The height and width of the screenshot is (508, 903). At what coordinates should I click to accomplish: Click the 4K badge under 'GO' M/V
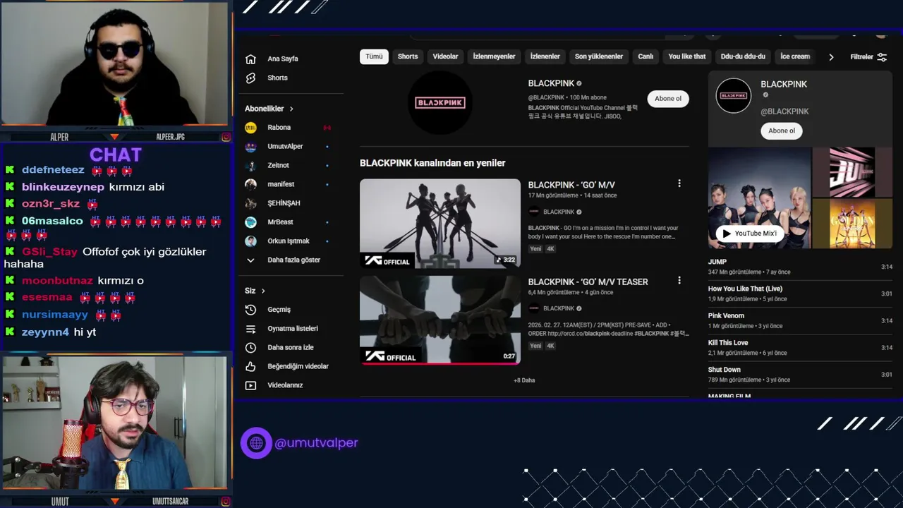pyautogui.click(x=550, y=249)
